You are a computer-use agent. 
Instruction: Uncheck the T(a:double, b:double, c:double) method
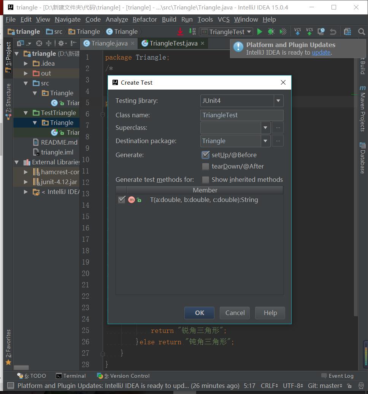(122, 200)
